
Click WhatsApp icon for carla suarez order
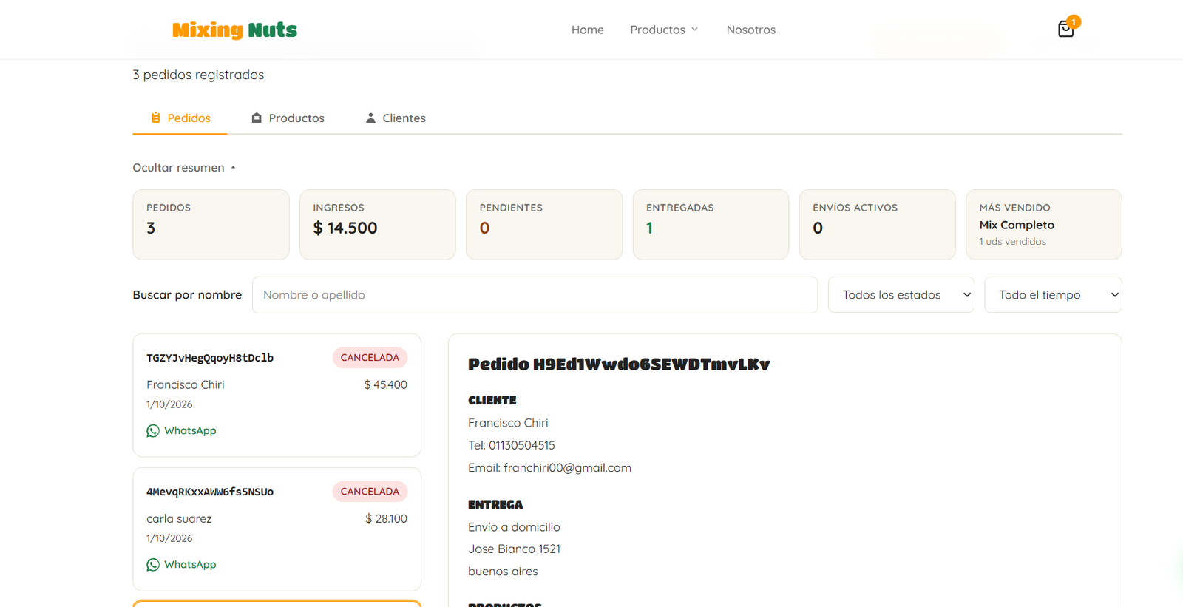[153, 565]
